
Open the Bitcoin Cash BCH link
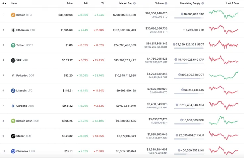pyautogui.click(x=28, y=121)
